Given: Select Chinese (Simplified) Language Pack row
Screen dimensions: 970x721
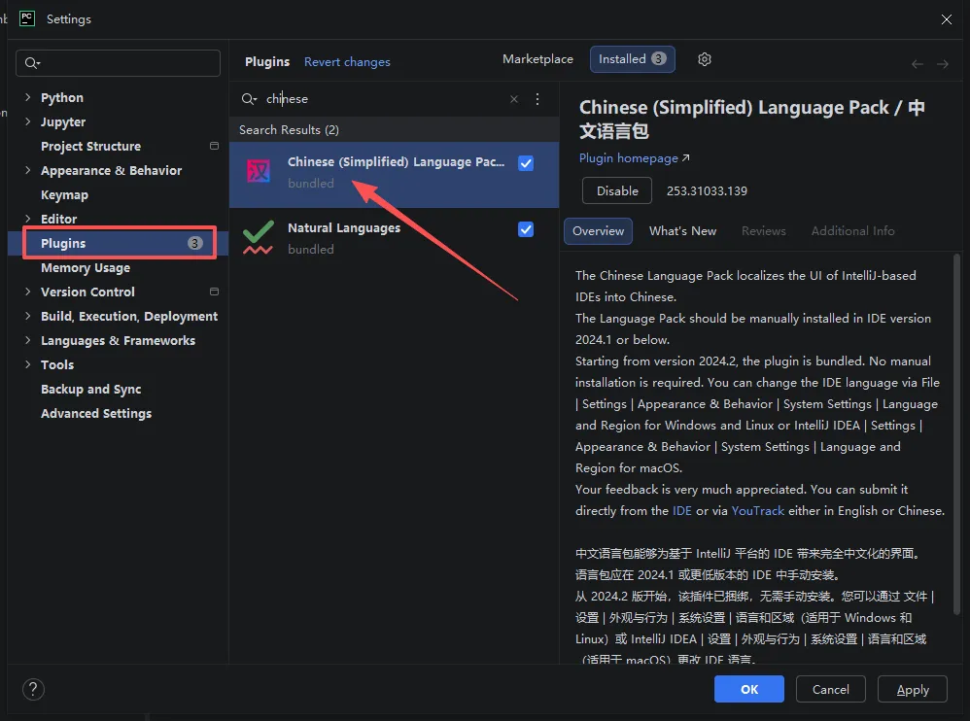Looking at the screenshot, I should [394, 174].
